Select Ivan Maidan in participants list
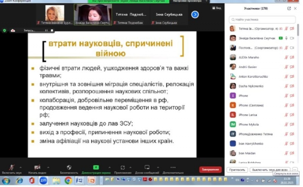This screenshot has height=187, width=303. click(x=262, y=153)
